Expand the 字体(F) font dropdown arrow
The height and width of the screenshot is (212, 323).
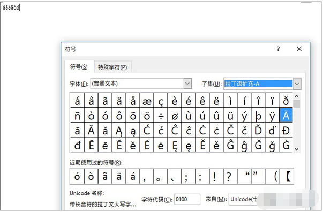tap(187, 84)
